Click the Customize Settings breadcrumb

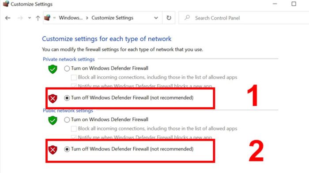click(112, 18)
